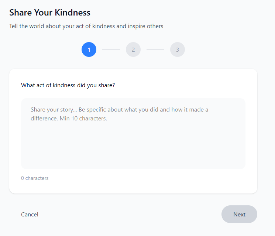The width and height of the screenshot is (275, 236).
Task: Click the number 3 in the last step circle
Action: [x=178, y=49]
